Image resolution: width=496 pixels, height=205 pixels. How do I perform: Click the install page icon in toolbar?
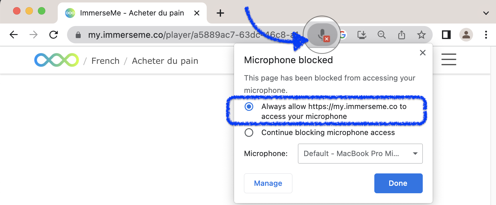[x=362, y=34]
